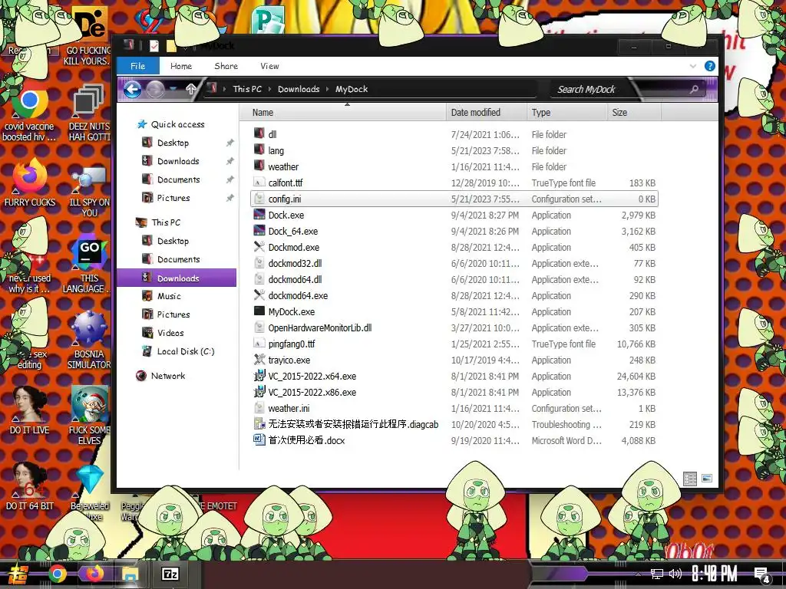The width and height of the screenshot is (786, 589).
Task: Click the Up one level arrow
Action: 191,90
